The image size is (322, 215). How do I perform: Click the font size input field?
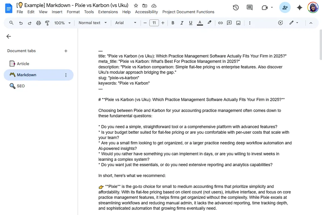(x=154, y=23)
